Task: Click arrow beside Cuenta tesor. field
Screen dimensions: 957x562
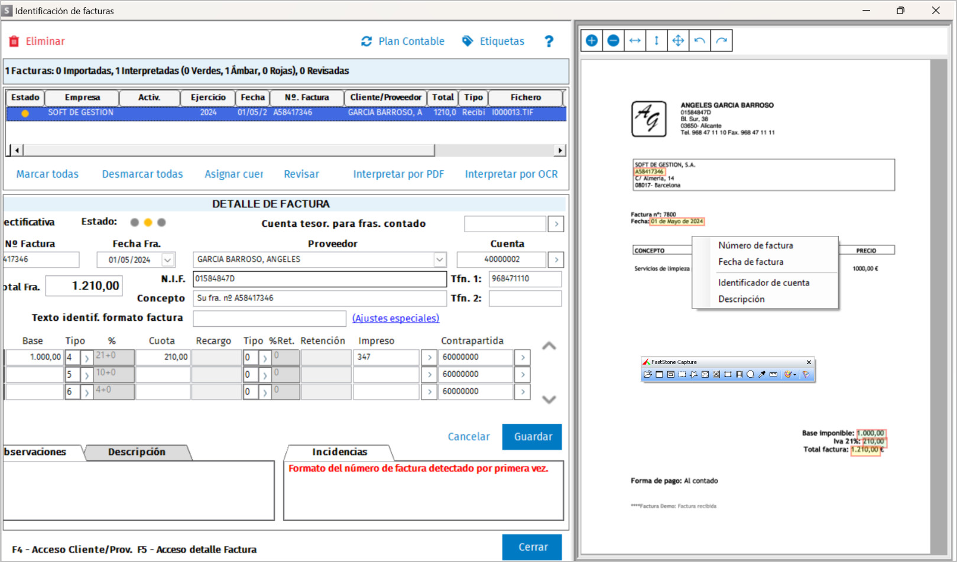Action: (x=556, y=224)
